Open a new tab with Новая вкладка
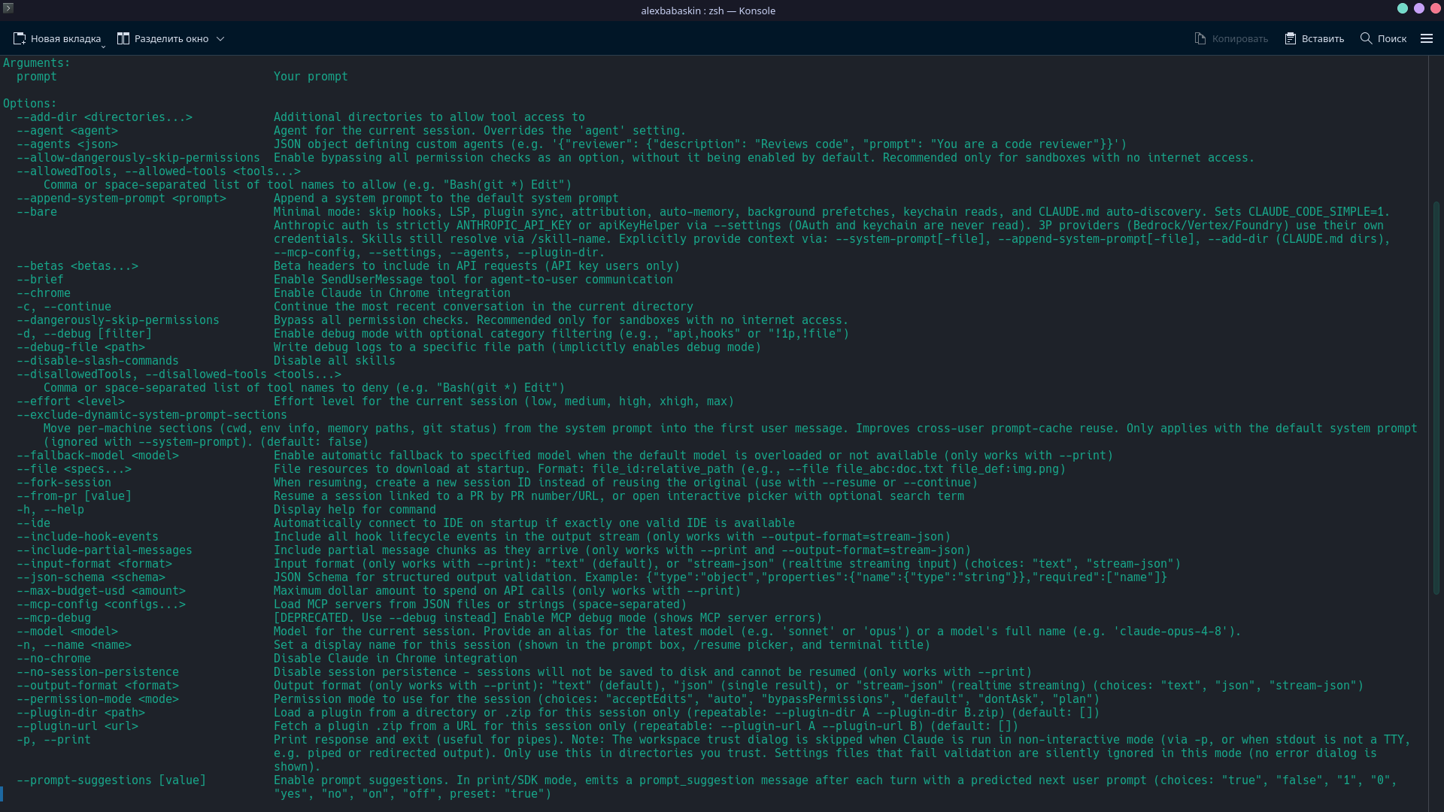1444x812 pixels. tap(57, 38)
